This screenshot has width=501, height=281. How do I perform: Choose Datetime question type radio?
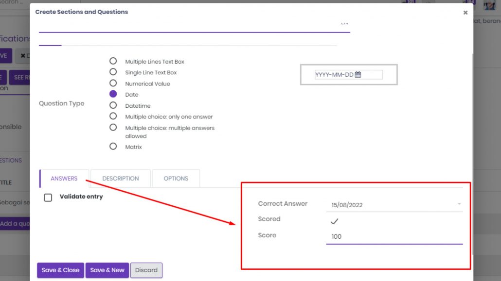click(x=113, y=105)
